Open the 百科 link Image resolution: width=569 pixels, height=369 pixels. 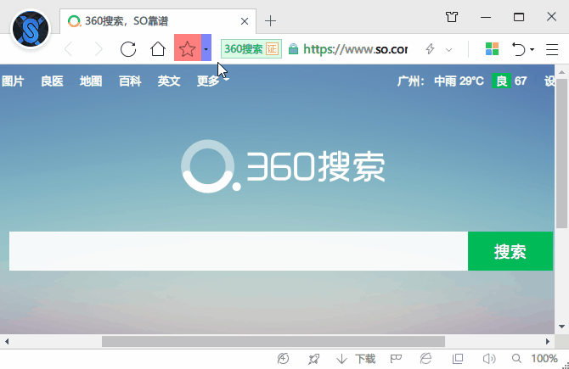tap(130, 81)
